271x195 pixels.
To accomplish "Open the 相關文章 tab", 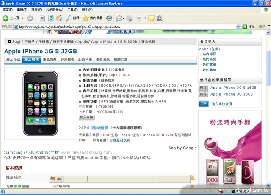I will click(x=121, y=60).
